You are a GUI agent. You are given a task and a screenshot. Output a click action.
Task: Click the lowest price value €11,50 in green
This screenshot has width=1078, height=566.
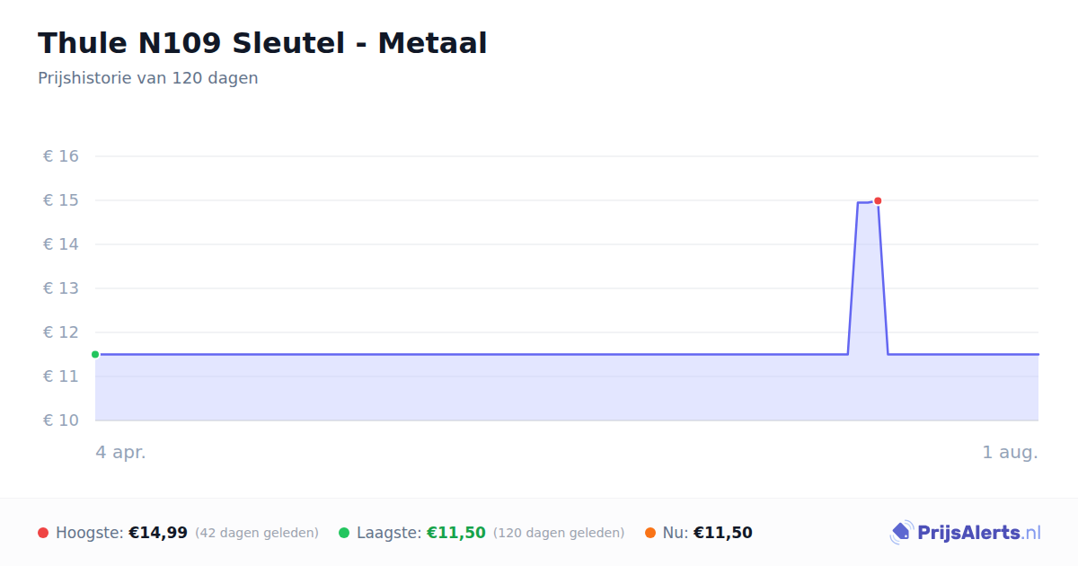pyautogui.click(x=456, y=533)
